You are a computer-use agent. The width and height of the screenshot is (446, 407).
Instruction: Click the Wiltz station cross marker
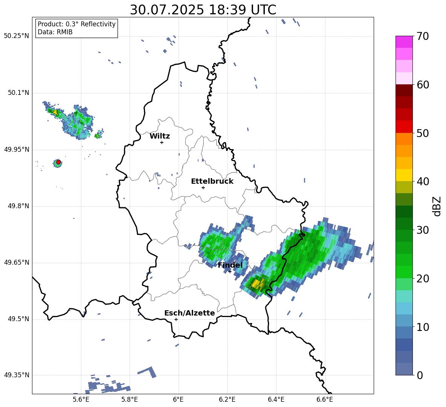[162, 142]
